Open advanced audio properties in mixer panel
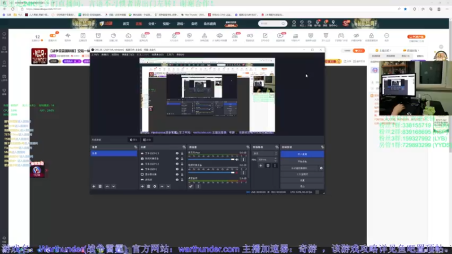452x254 pixels. tap(191, 186)
